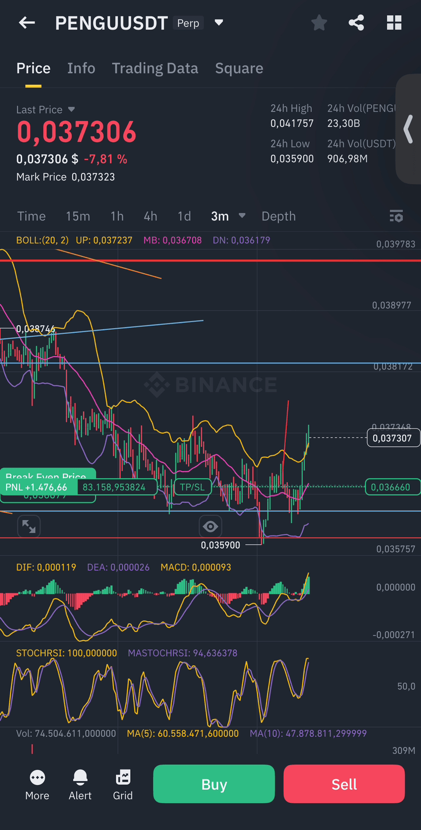Expand chart to fullscreen icon
The height and width of the screenshot is (830, 421).
tap(29, 526)
